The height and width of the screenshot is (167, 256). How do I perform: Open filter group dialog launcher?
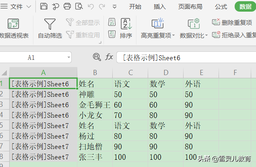click(100, 43)
